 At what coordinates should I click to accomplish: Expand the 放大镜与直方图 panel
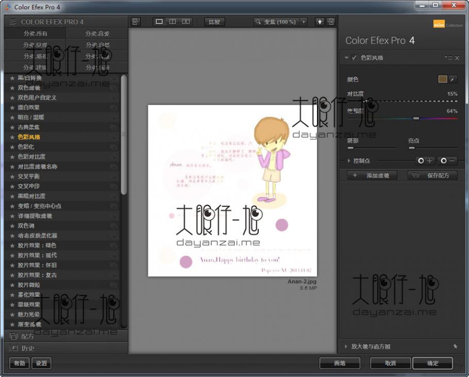click(x=346, y=347)
